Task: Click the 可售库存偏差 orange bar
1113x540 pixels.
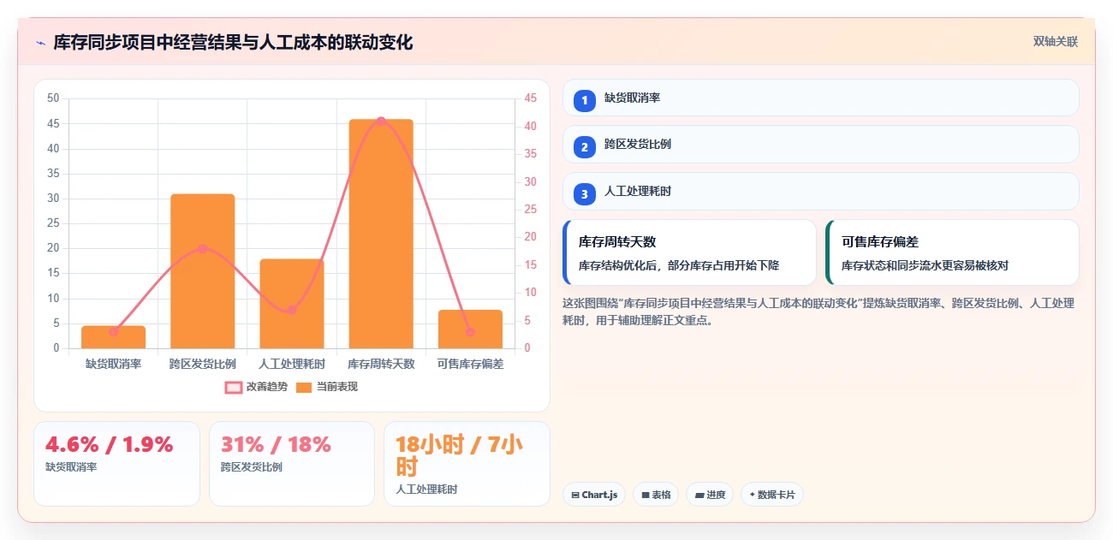Action: (x=470, y=329)
